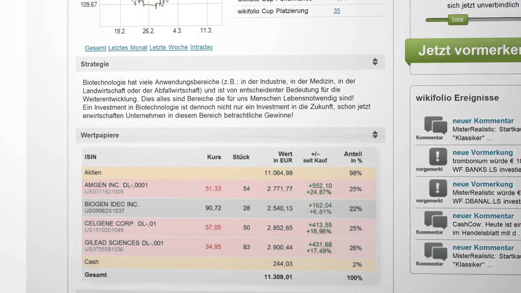Open wikifolio Cup Platzierung value 35
Screen dimensions: 521x293
[337, 11]
